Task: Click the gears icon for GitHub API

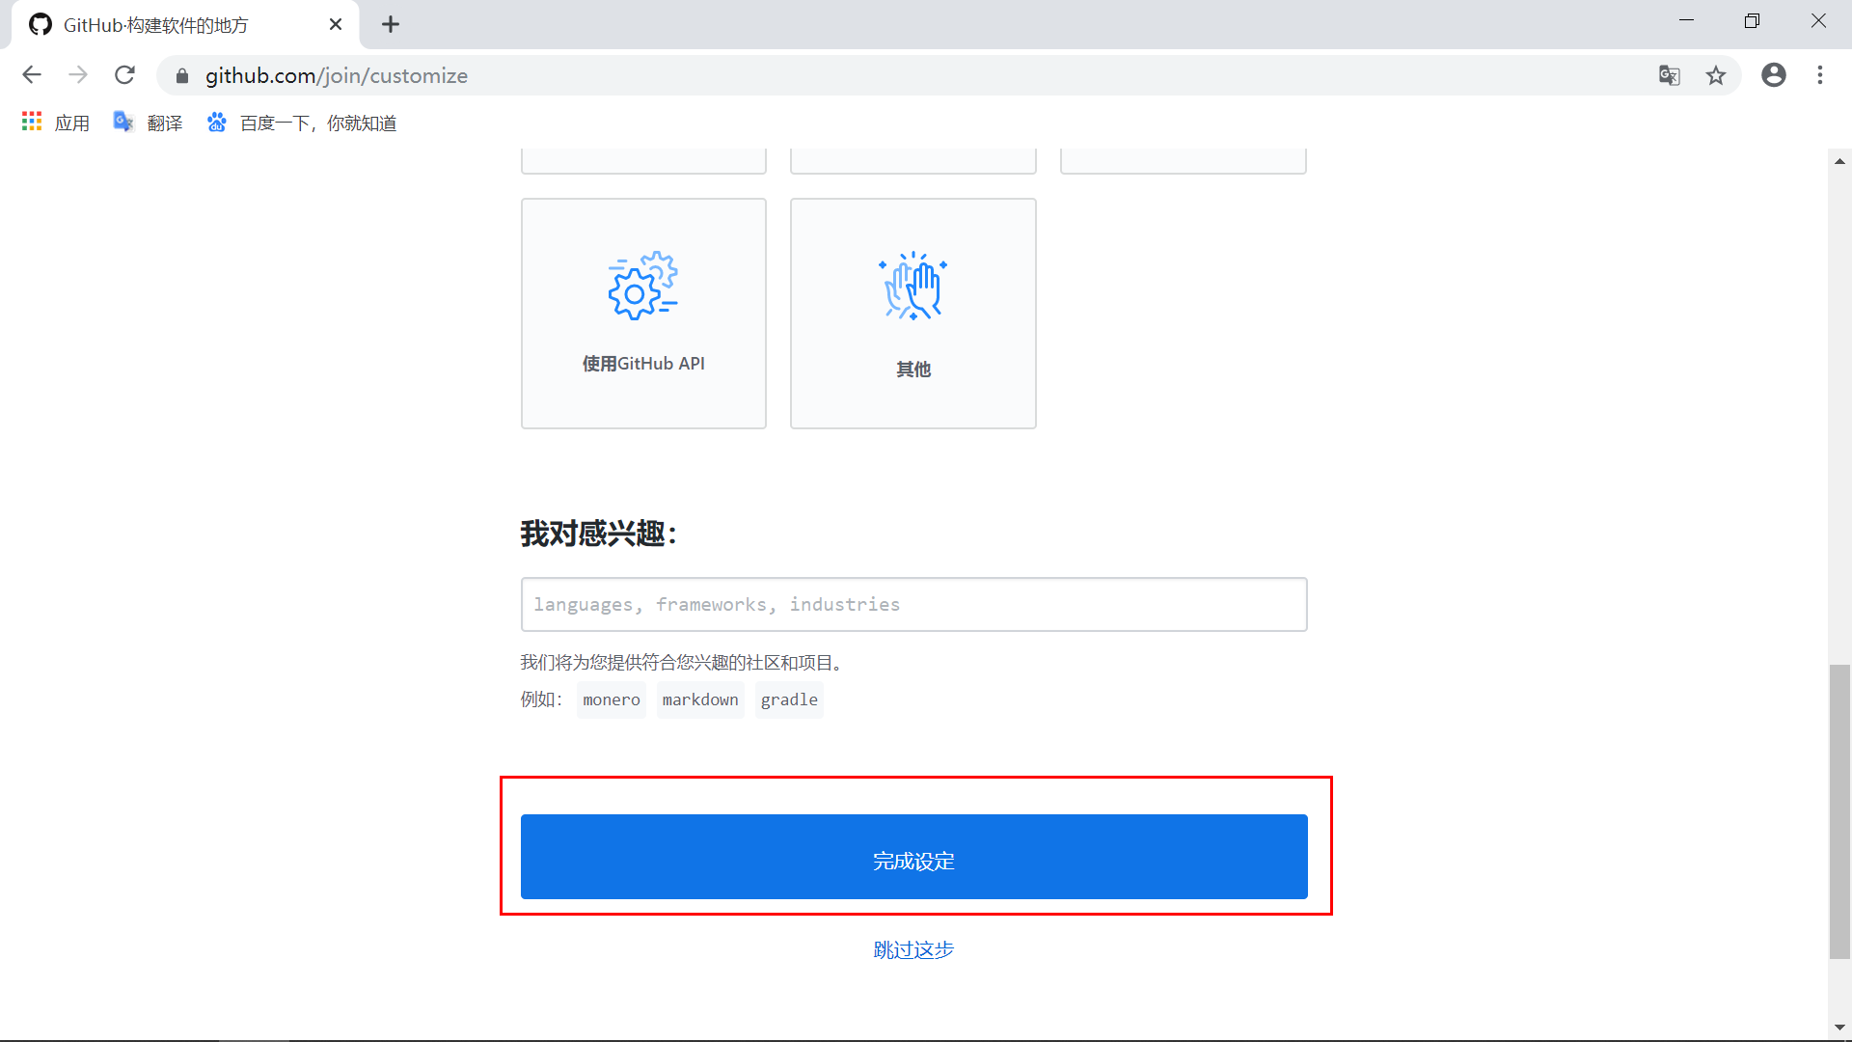Action: pyautogui.click(x=643, y=286)
